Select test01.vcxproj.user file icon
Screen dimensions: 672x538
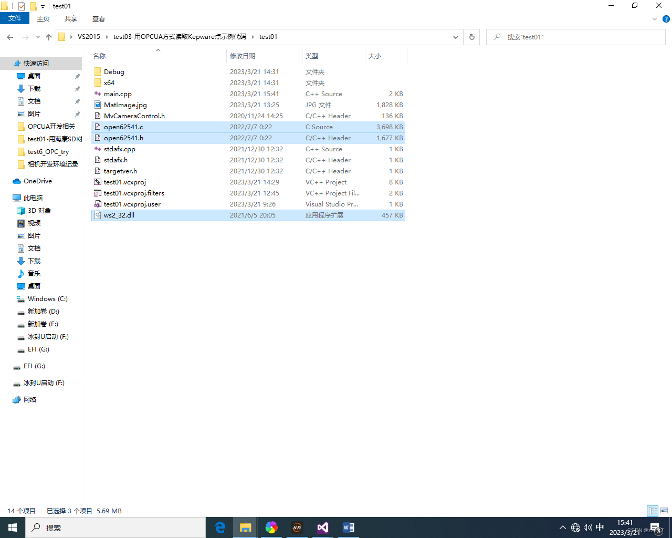[98, 204]
